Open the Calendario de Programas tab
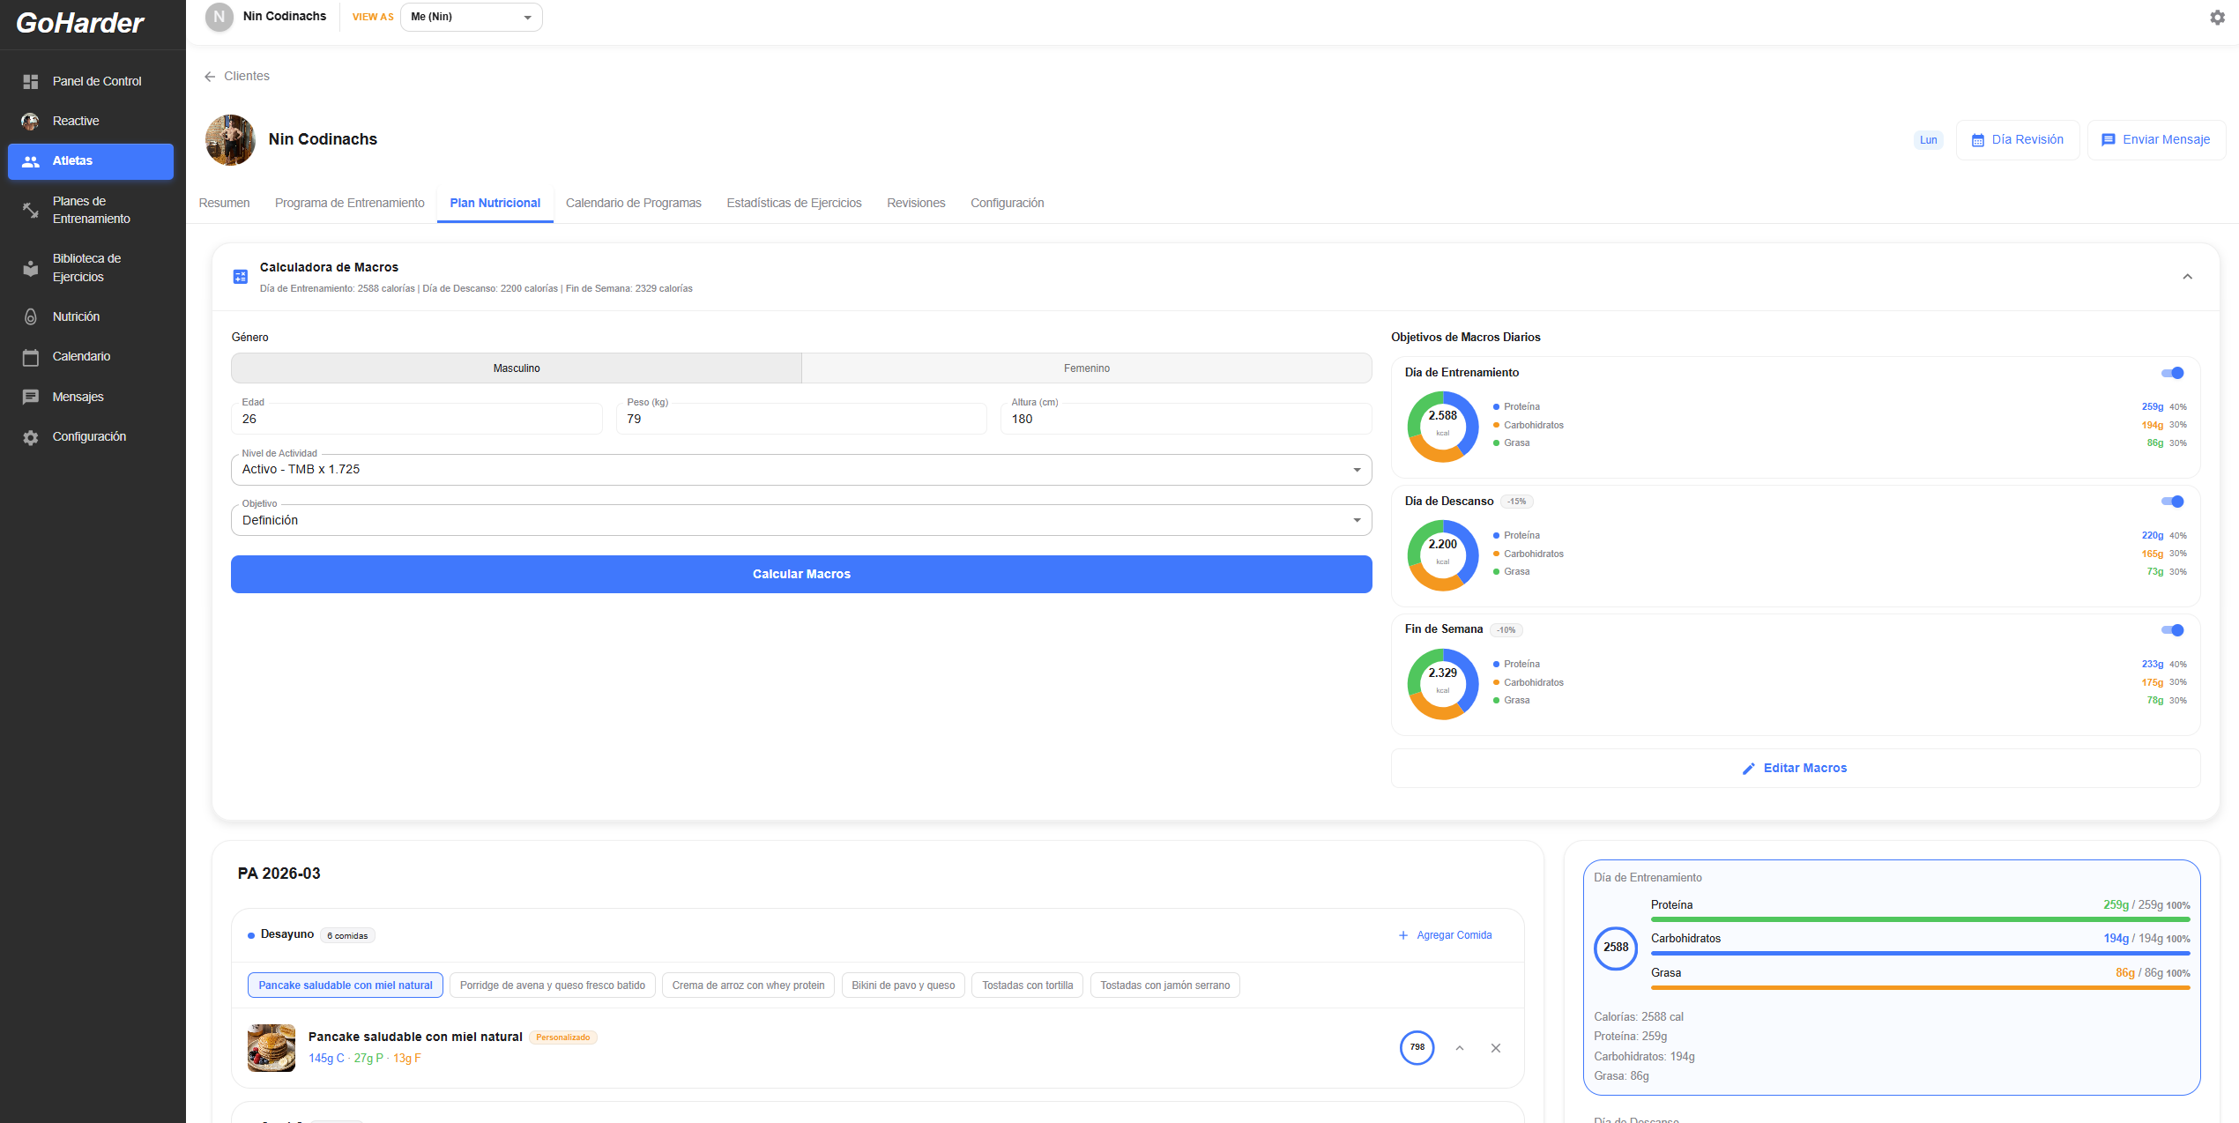The width and height of the screenshot is (2239, 1123). click(634, 203)
